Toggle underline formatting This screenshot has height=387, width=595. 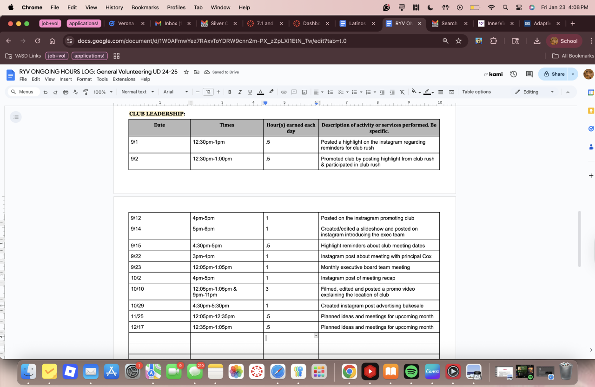point(250,92)
